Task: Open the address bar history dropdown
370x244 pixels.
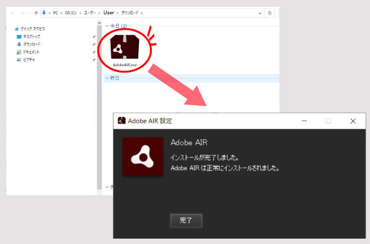Action: point(259,13)
